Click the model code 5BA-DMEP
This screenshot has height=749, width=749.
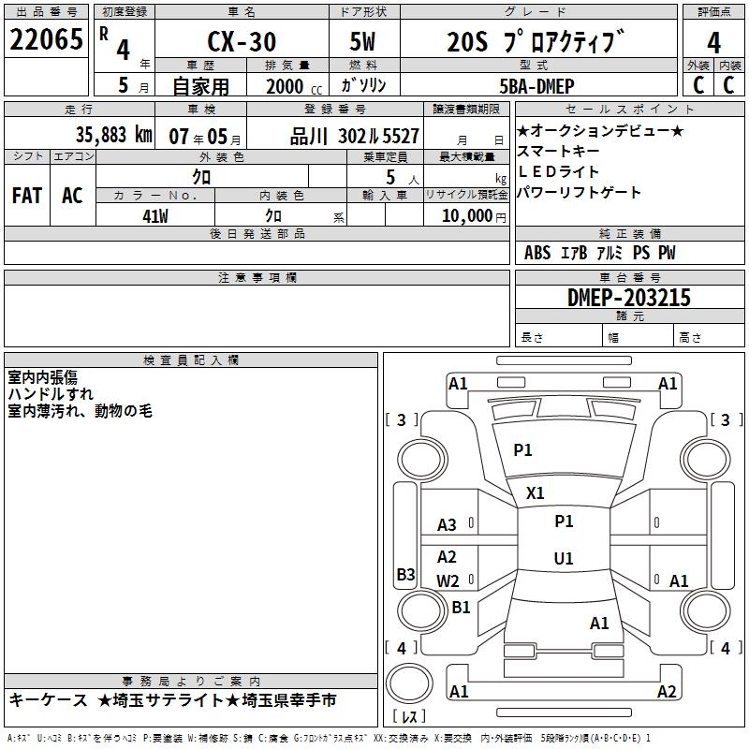(536, 86)
